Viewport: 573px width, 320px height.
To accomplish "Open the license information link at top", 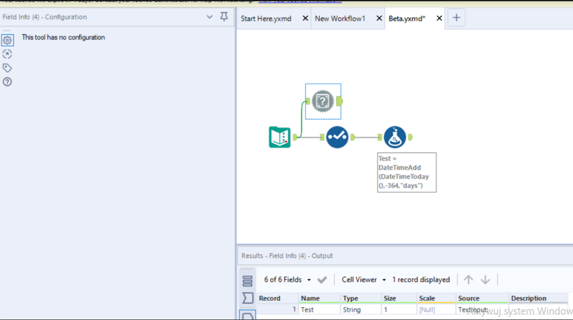I will [x=300, y=2].
